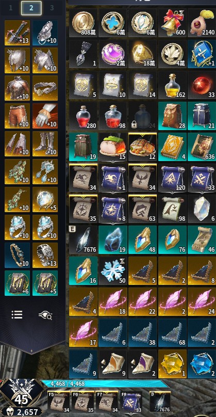216x417 pixels.
Task: Use the F5 quick slot scroll
Action: pyautogui.click(x=59, y=402)
